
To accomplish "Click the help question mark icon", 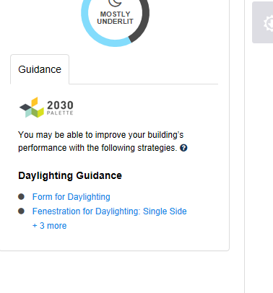I will [x=183, y=148].
